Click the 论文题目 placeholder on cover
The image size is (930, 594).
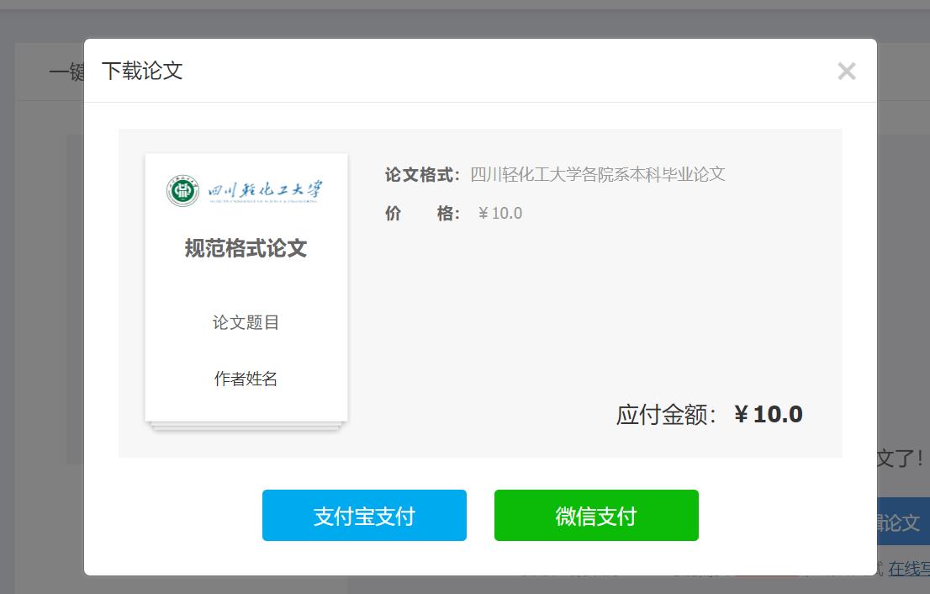246,322
